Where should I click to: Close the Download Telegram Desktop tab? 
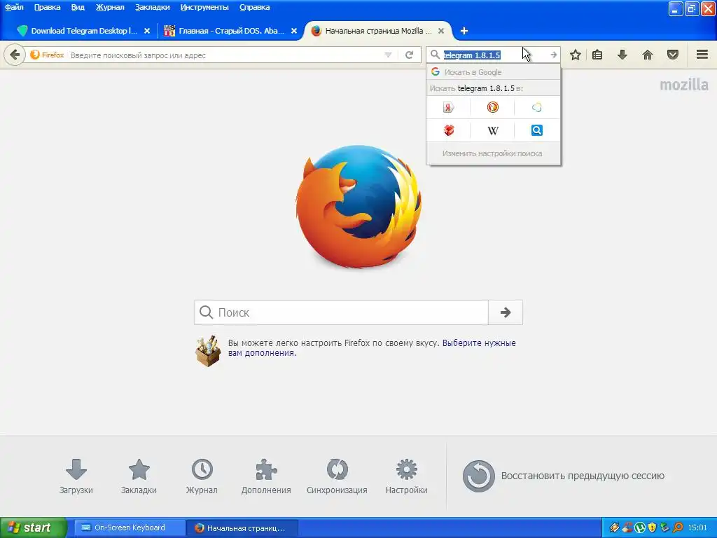click(x=147, y=31)
